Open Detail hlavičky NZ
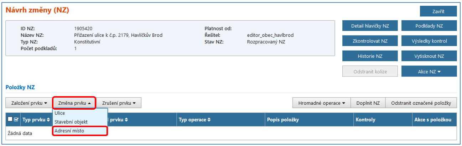The width and height of the screenshot is (462, 146). pos(370,26)
